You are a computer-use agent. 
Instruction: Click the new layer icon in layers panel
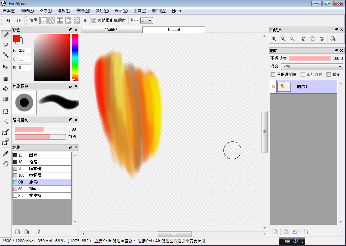275,232
